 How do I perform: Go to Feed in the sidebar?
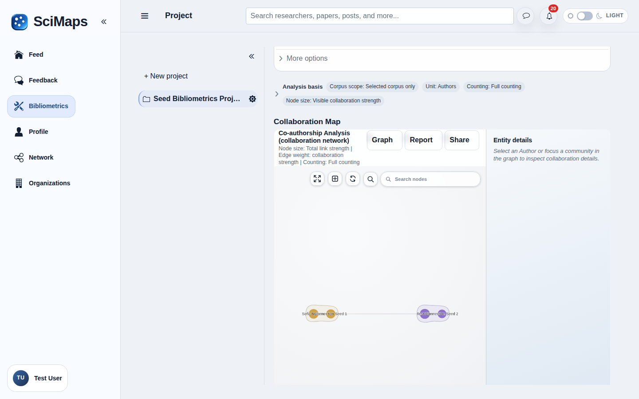click(29, 55)
